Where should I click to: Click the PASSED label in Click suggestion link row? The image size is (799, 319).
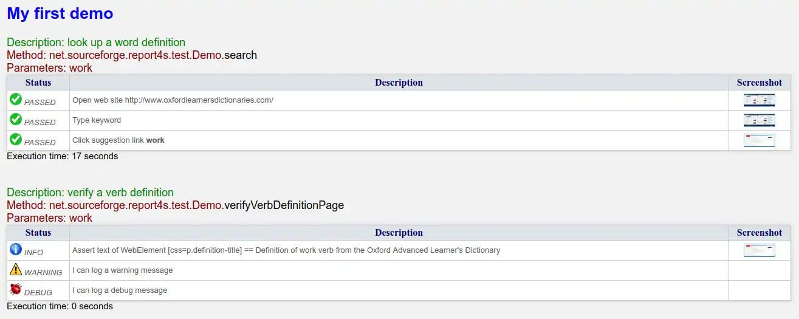coord(40,143)
